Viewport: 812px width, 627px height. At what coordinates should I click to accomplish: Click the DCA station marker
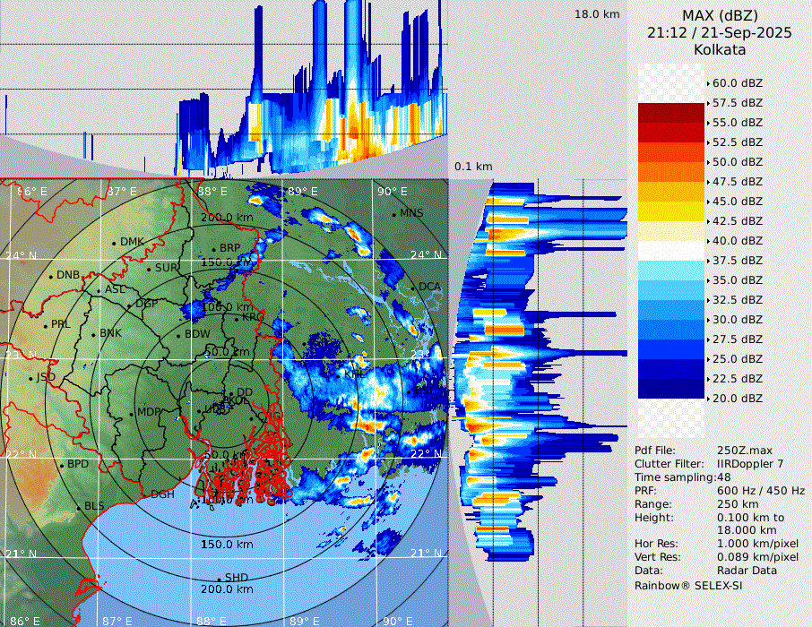(413, 288)
